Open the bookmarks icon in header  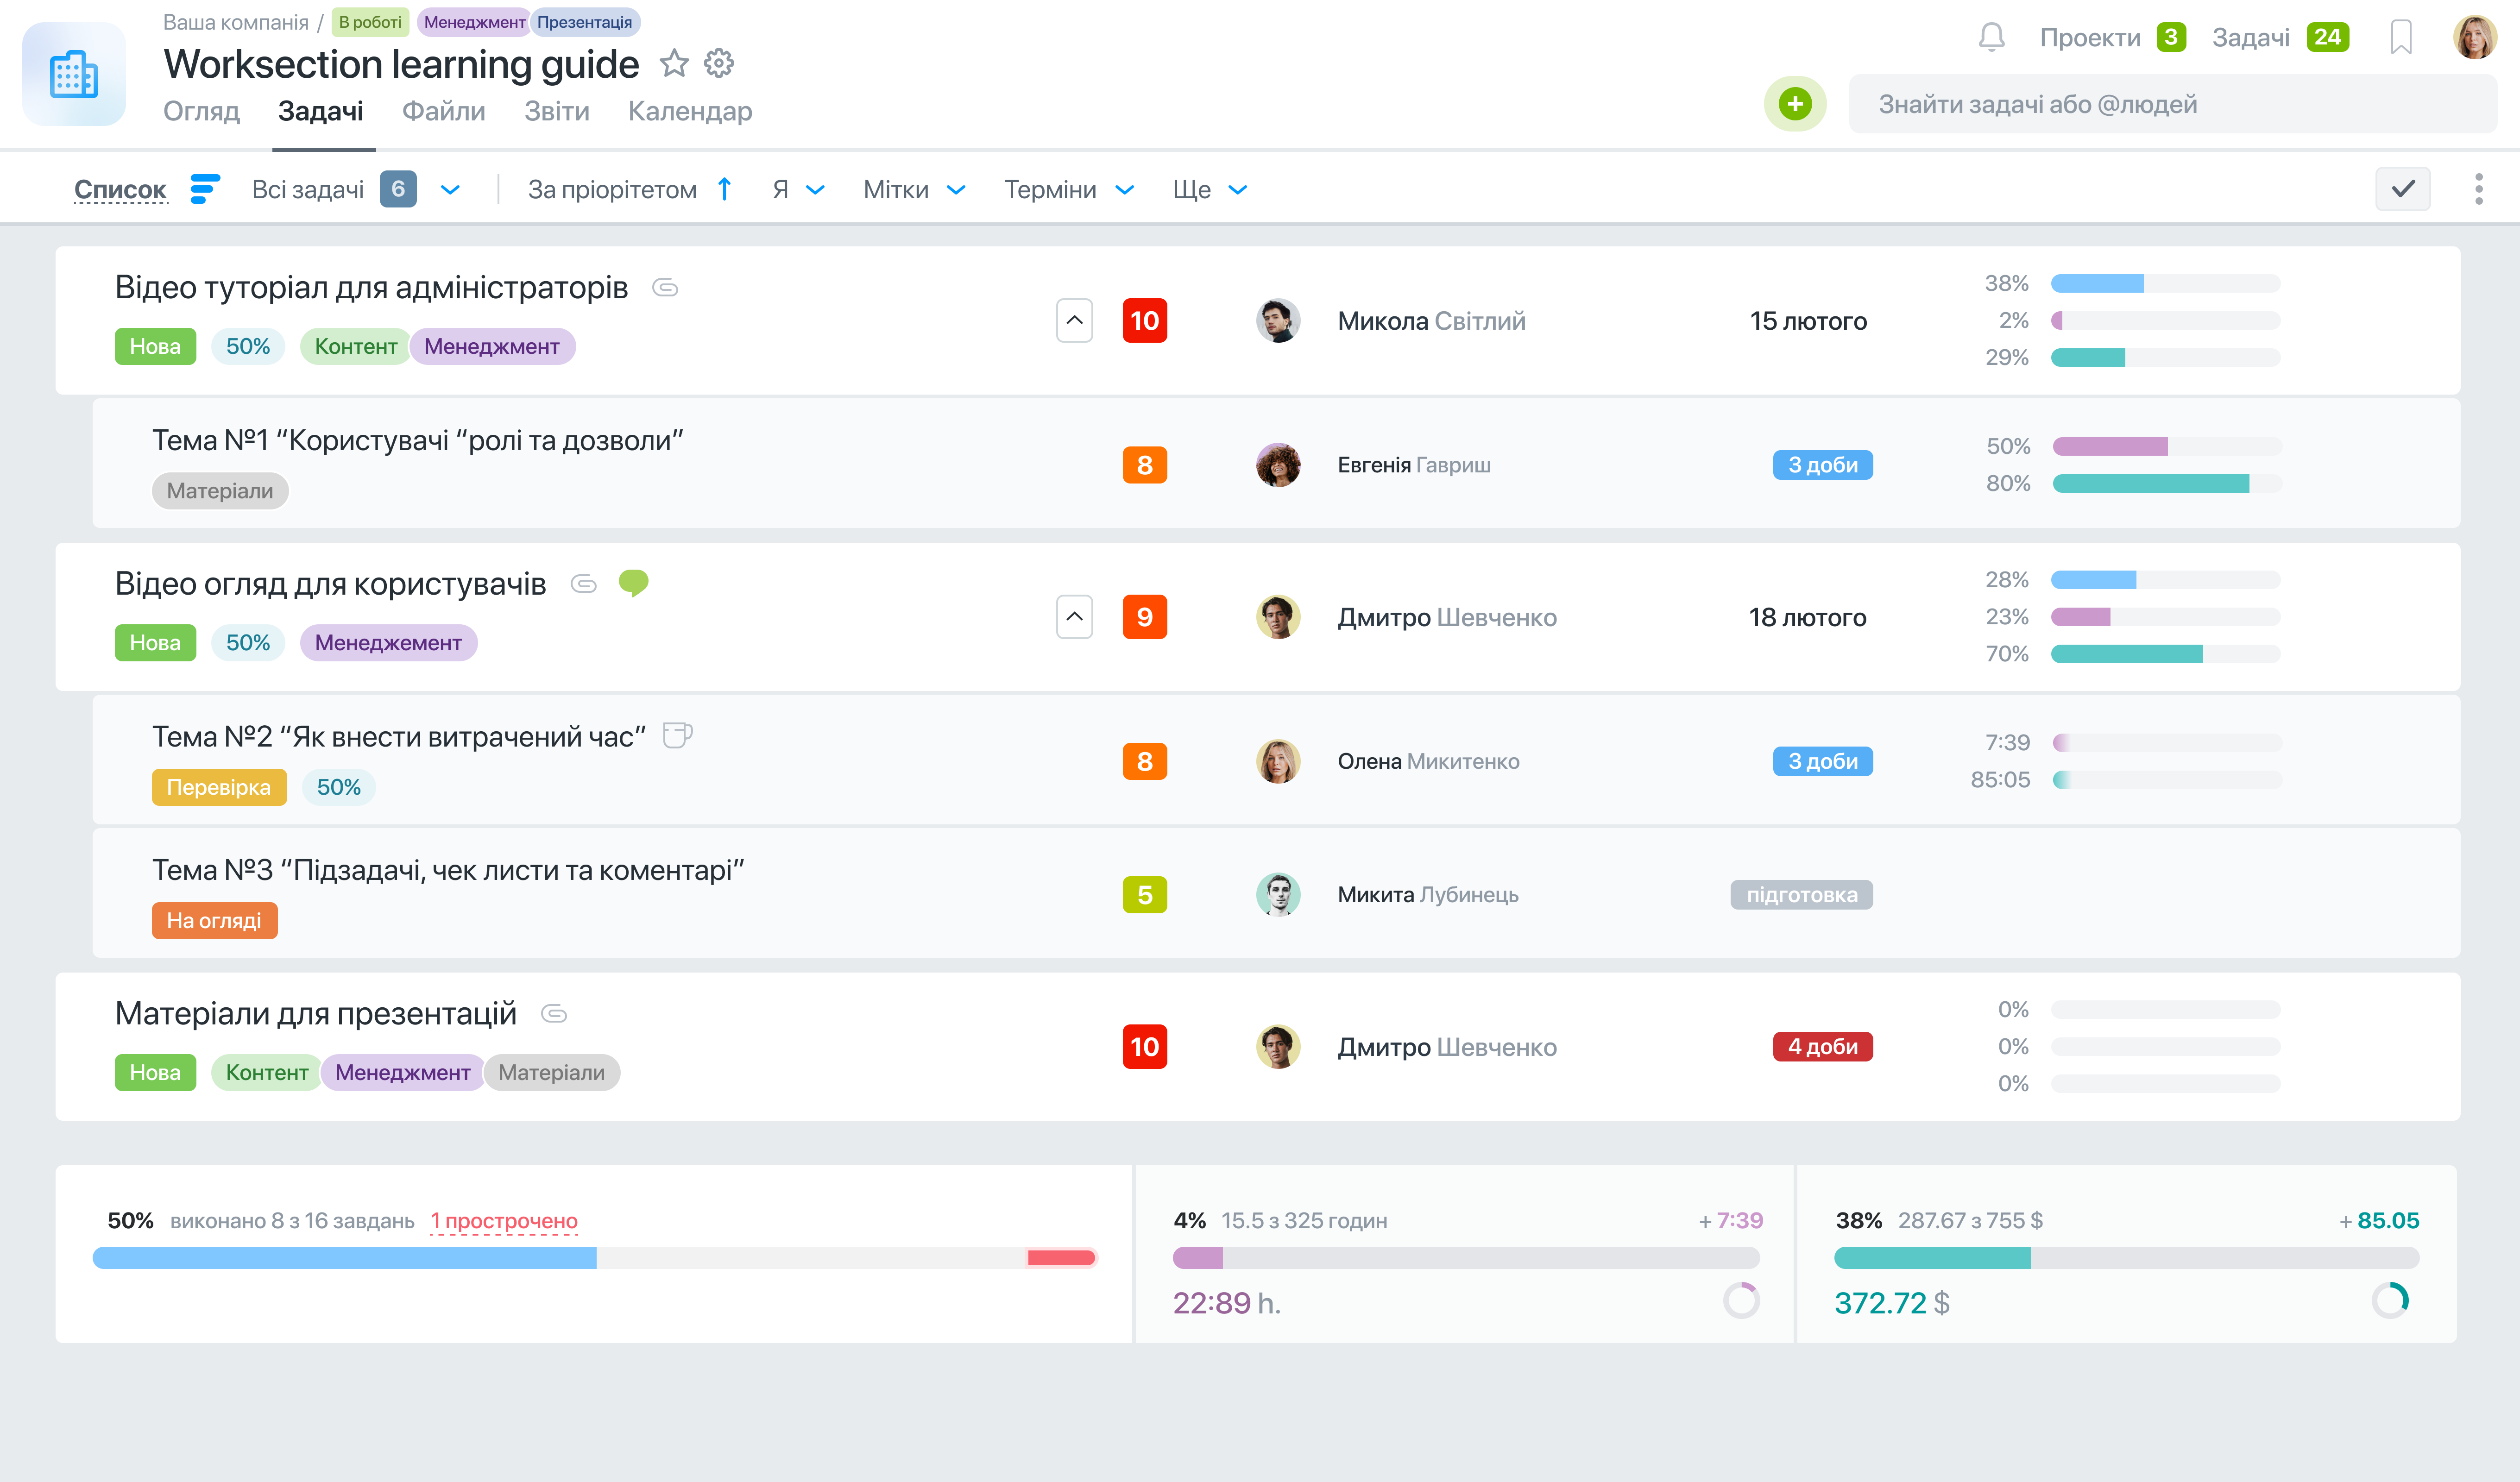point(2400,38)
